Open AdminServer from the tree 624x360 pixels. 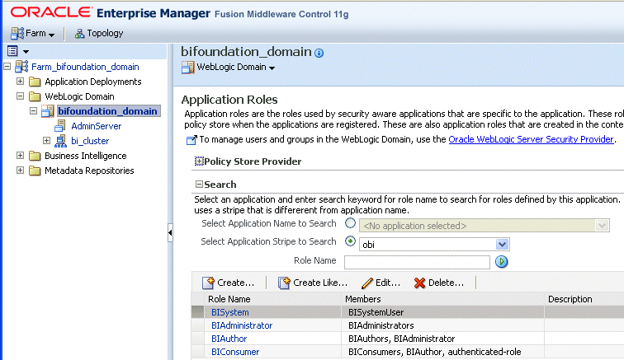click(97, 126)
